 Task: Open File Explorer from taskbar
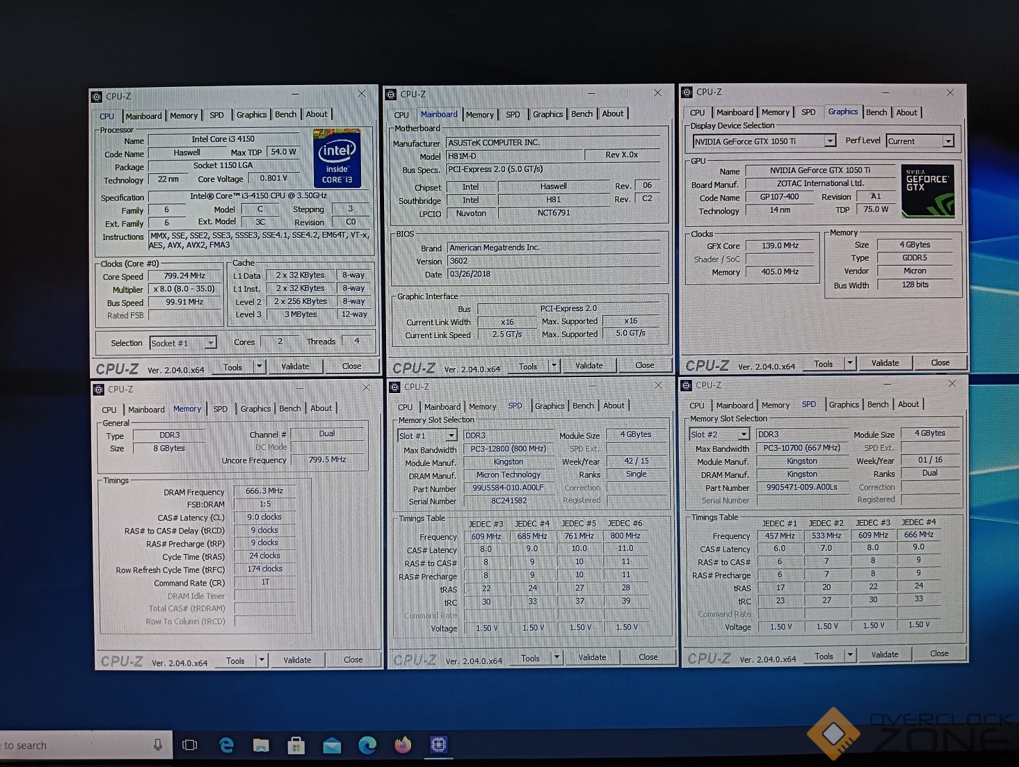click(x=261, y=745)
